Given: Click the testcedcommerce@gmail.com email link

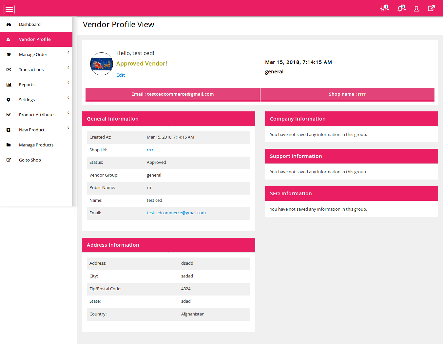Looking at the screenshot, I should pos(176,213).
